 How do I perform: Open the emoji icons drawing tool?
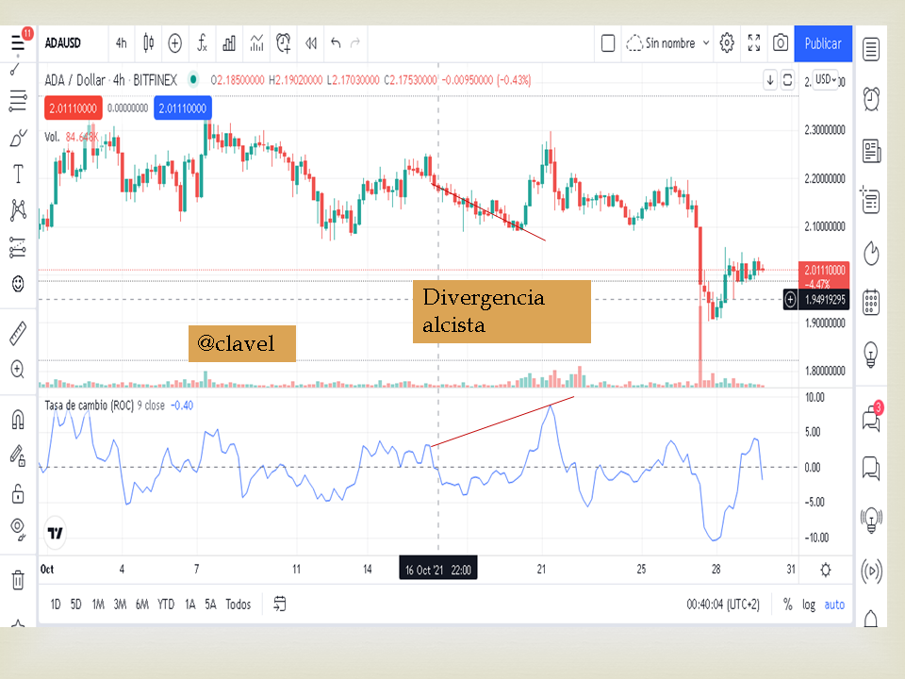coord(18,284)
